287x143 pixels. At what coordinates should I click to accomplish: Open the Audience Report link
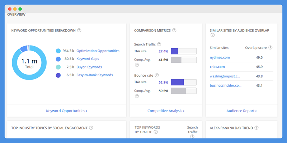click(x=241, y=111)
